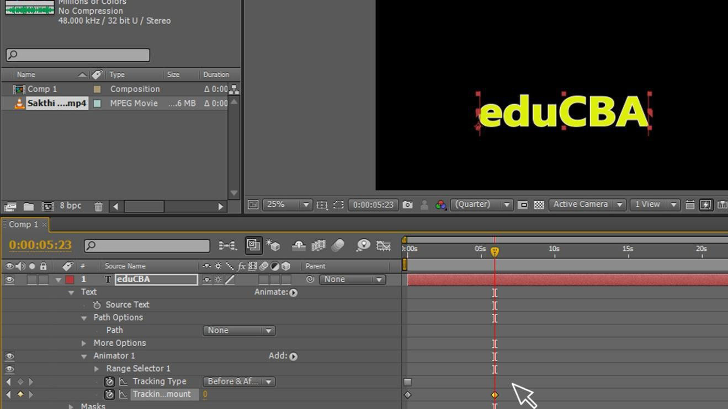Toggle keyframe checkbox for Tracking Amount
The height and width of the screenshot is (409, 728).
coord(20,395)
